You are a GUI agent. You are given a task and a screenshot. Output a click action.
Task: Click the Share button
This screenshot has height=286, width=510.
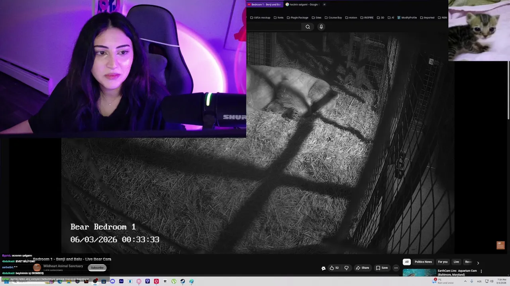tap(362, 268)
